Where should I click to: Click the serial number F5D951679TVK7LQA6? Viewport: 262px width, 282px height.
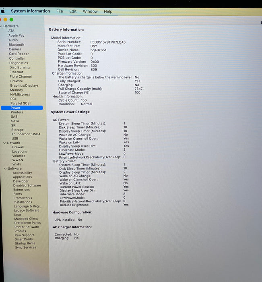(x=108, y=42)
